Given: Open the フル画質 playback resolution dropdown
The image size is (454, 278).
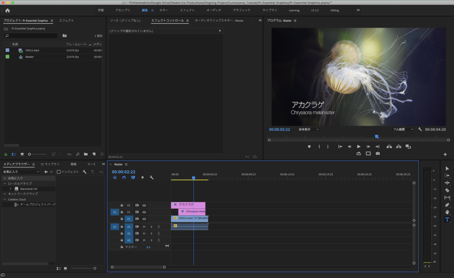Looking at the screenshot, I should pos(403,129).
